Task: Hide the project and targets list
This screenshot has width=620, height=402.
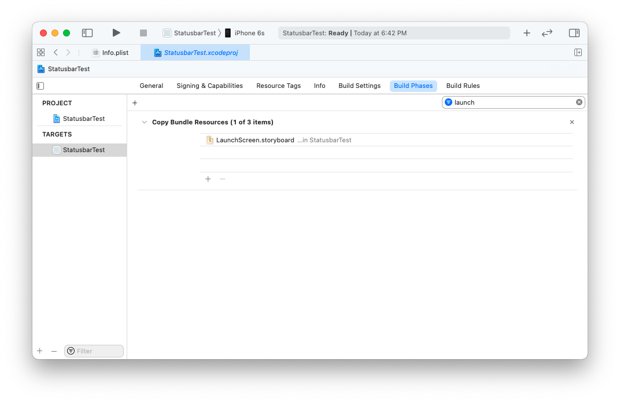Action: click(40, 86)
